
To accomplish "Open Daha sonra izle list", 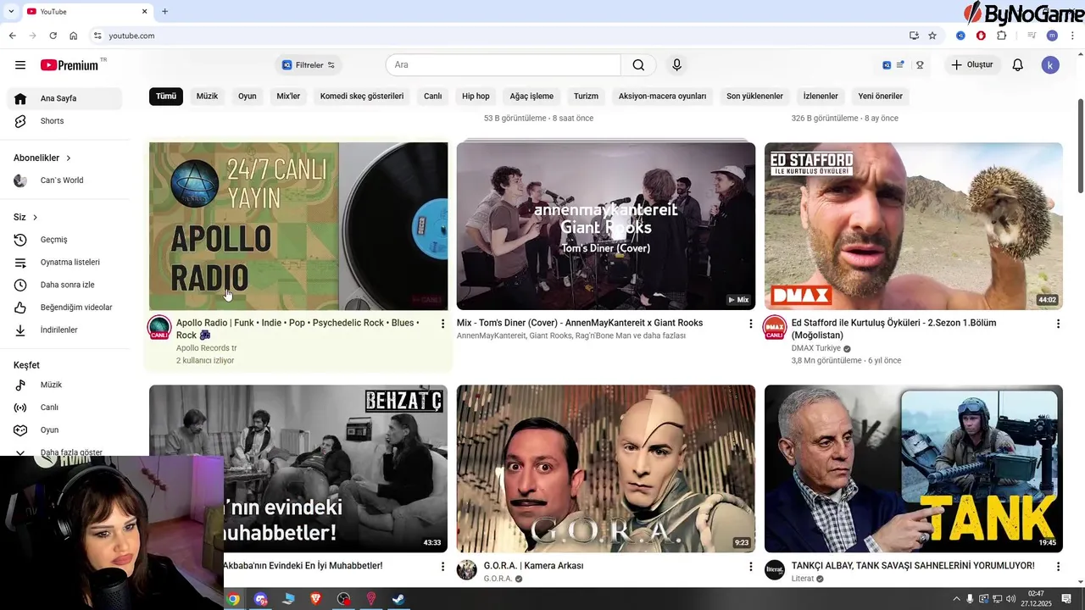I will click(x=64, y=285).
